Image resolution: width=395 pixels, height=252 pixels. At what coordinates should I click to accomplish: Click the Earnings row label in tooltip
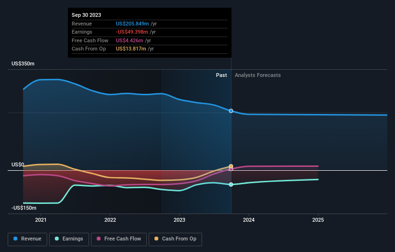[x=82, y=32]
